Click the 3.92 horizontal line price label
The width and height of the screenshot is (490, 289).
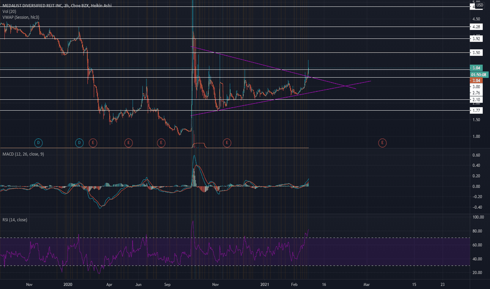476,39
